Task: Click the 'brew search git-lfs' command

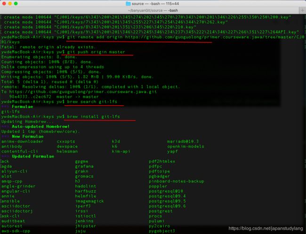Action: [x=92, y=101]
